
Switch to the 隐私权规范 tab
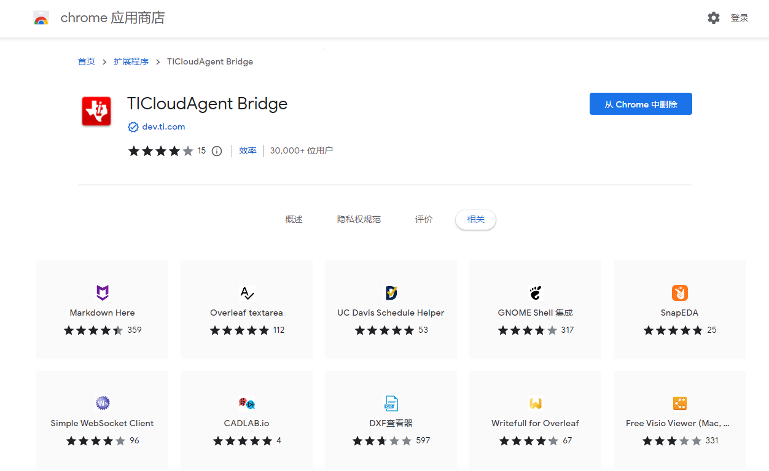coord(359,219)
